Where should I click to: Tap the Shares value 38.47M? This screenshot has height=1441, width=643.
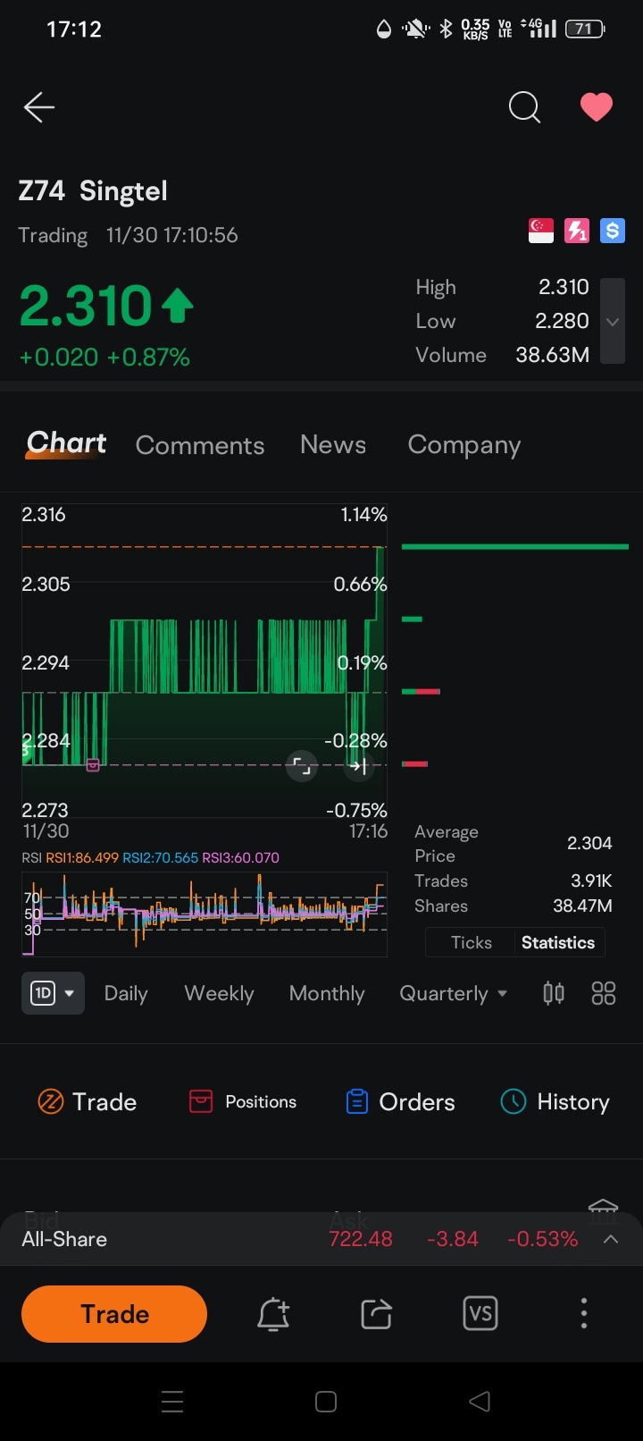click(x=582, y=906)
